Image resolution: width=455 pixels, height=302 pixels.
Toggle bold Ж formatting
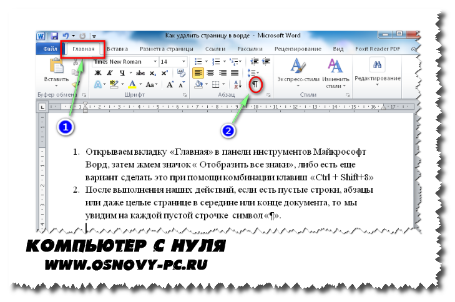point(98,73)
